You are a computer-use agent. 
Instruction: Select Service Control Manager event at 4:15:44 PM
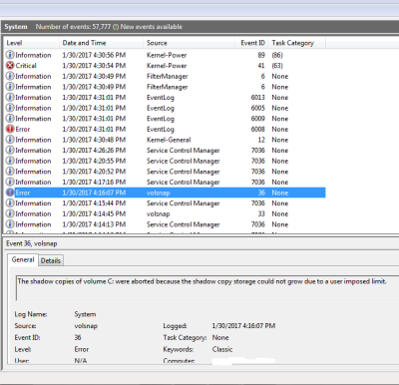tap(165, 203)
